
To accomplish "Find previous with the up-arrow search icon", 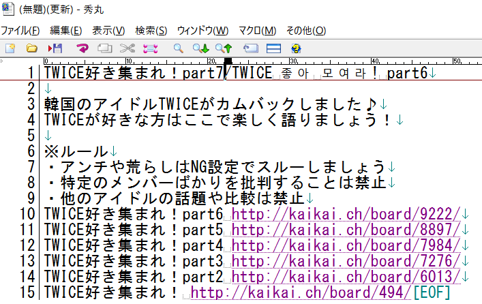I will coord(223,48).
